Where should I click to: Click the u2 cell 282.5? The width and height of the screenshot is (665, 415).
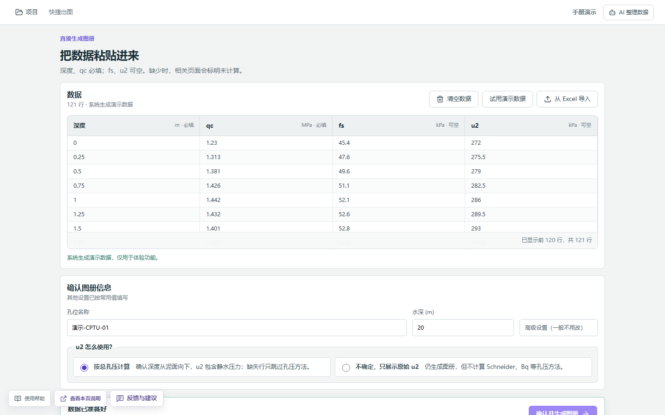coord(531,186)
